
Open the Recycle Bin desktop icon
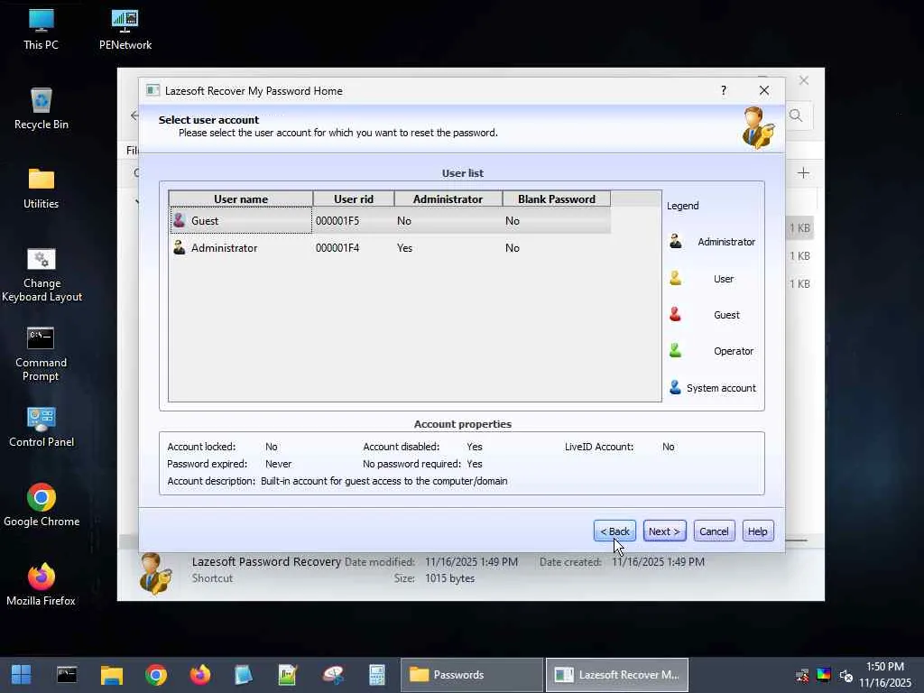click(42, 109)
